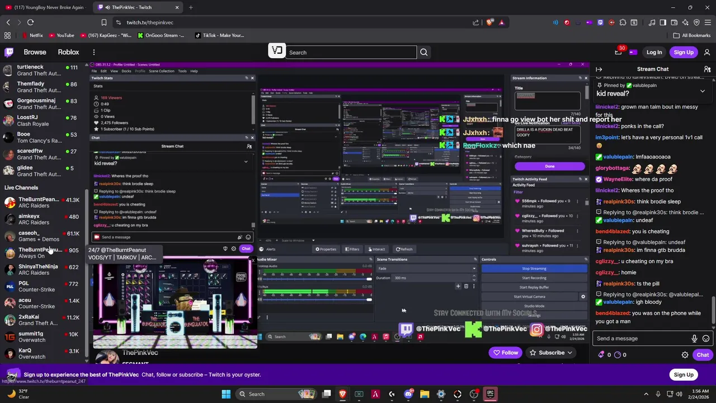Click the browser address bar URL
Image resolution: width=716 pixels, height=403 pixels.
pyautogui.click(x=150, y=22)
